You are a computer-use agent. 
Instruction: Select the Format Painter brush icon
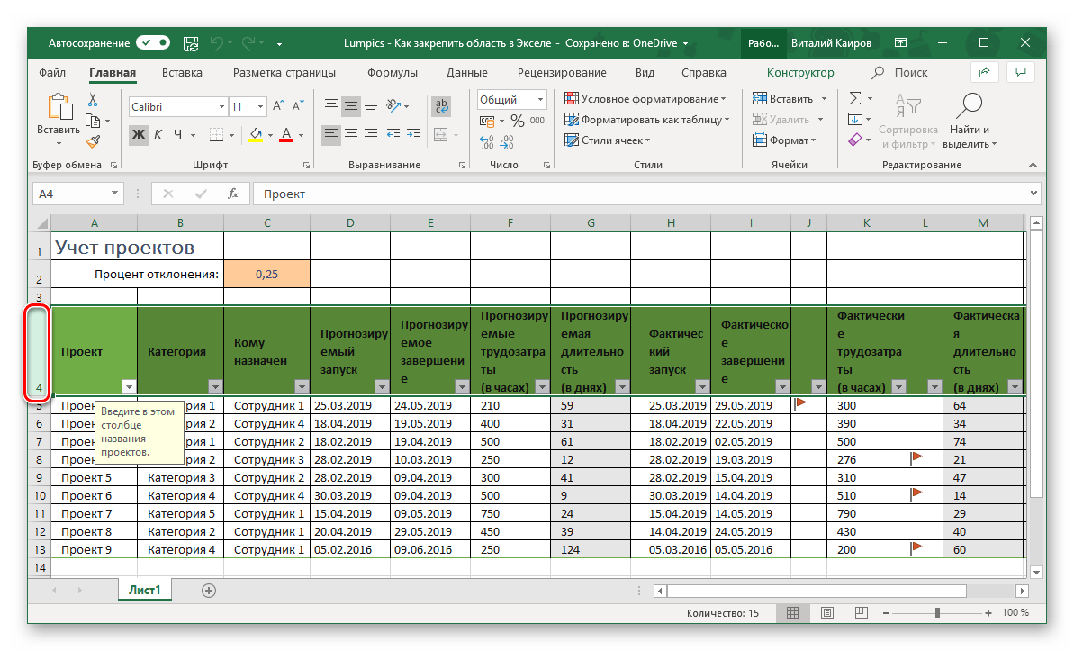pyautogui.click(x=92, y=140)
